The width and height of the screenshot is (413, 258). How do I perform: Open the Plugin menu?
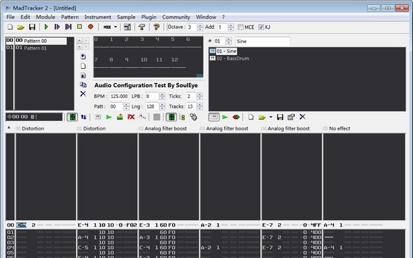[149, 17]
